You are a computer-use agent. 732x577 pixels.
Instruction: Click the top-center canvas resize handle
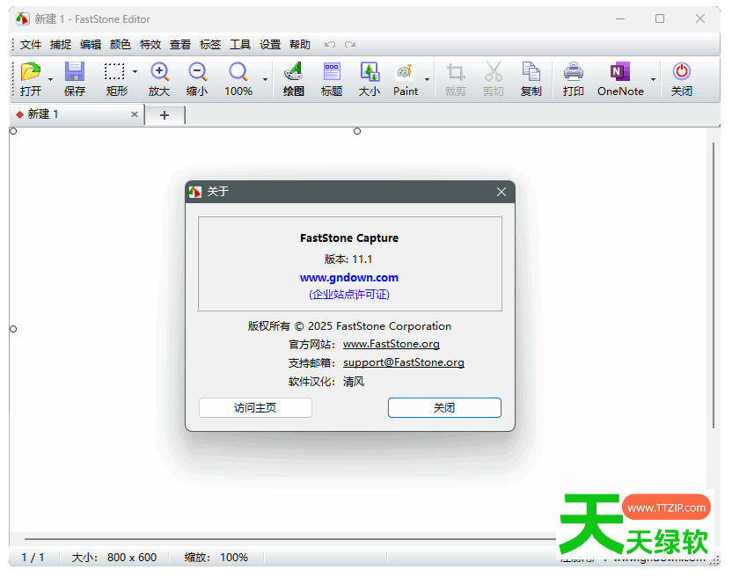357,131
